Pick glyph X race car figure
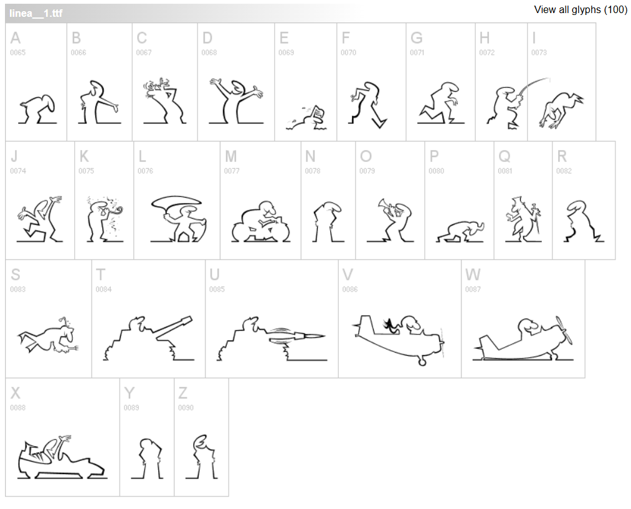 (62, 437)
